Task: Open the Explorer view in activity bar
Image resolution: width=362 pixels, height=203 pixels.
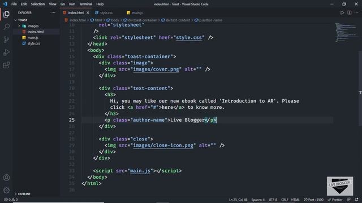Action: pyautogui.click(x=6, y=14)
